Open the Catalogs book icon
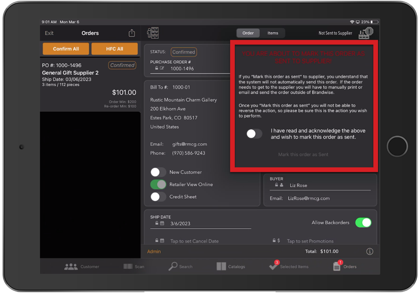420x293 pixels. click(221, 266)
